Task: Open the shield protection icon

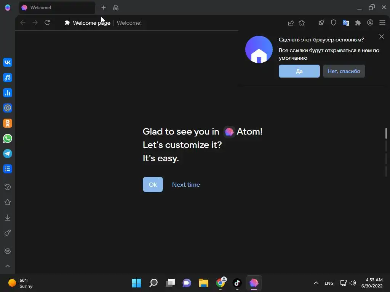Action: coord(334,23)
